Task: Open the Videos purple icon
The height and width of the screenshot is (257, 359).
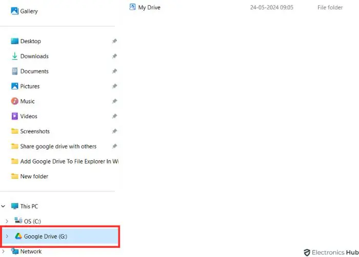Action: (15, 116)
